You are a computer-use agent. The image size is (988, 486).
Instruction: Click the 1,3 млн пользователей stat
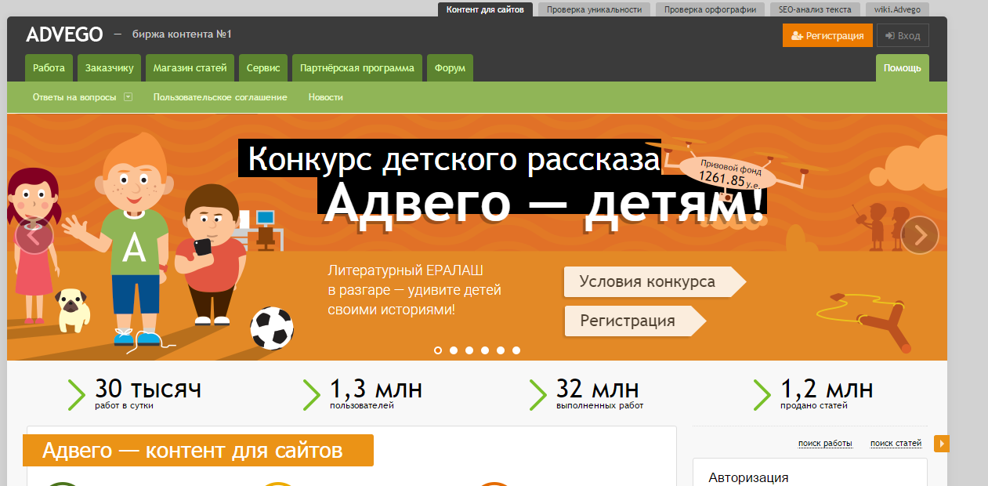pos(375,394)
